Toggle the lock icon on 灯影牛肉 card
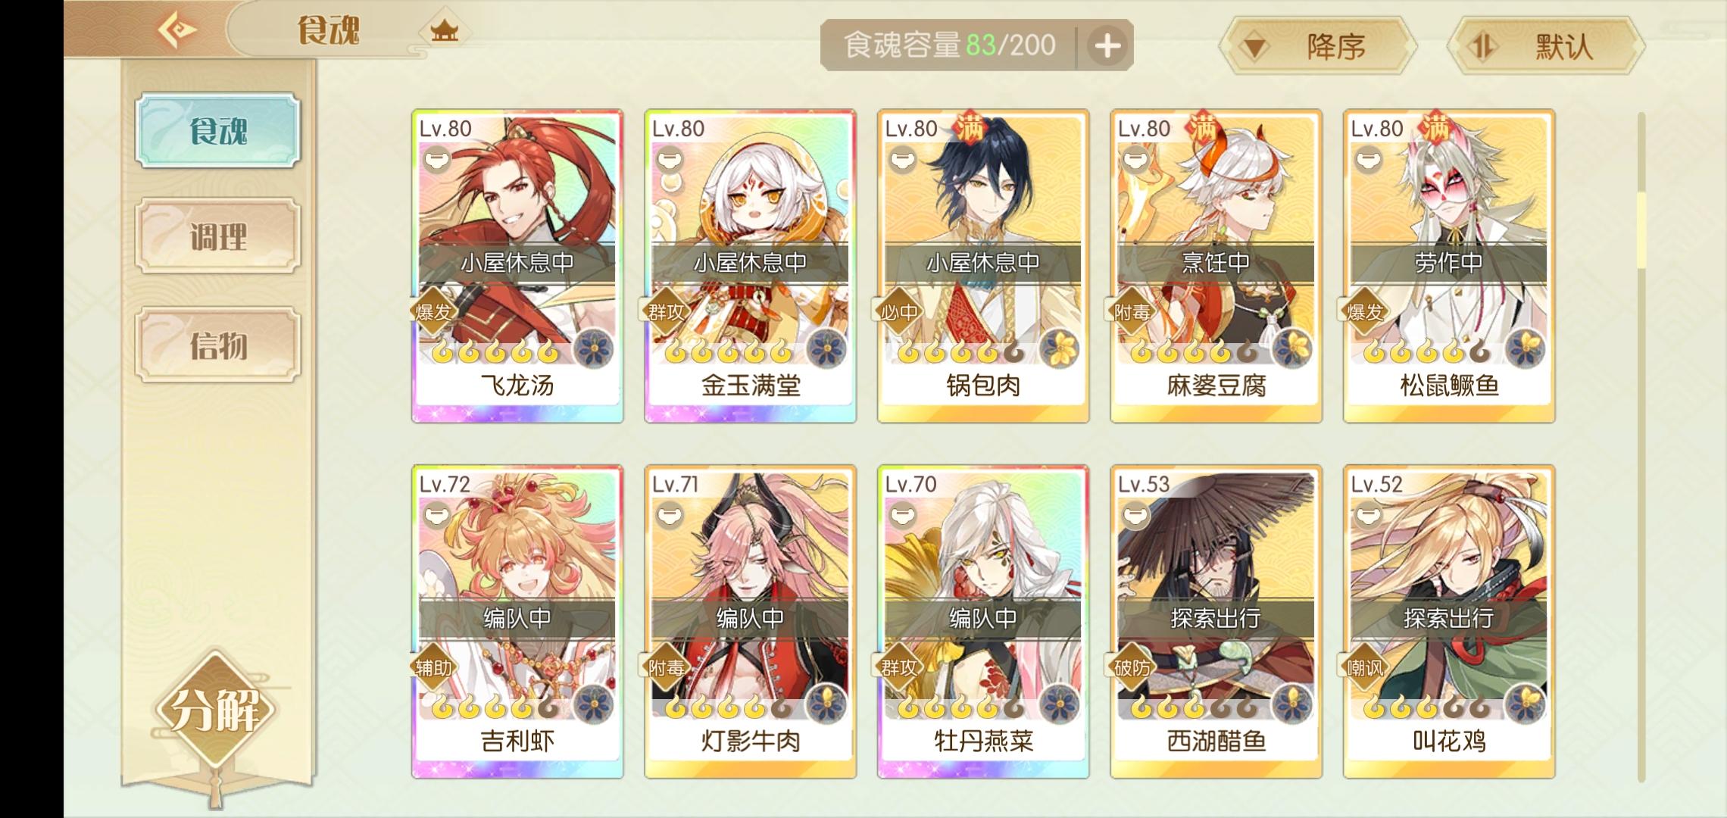 tap(670, 517)
